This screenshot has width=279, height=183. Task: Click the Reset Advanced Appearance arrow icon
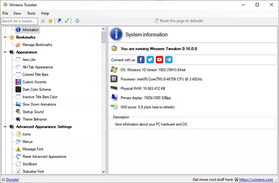(x=18, y=156)
